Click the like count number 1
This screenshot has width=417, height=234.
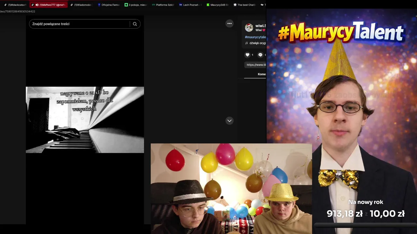[252, 55]
